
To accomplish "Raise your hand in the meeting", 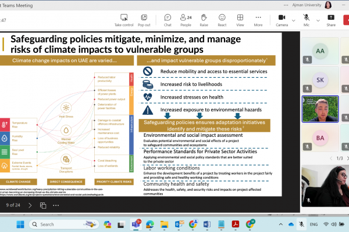I will (x=204, y=20).
